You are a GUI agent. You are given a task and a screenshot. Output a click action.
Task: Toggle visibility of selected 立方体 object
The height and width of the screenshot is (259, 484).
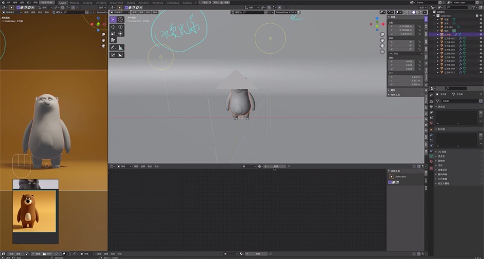481,35
